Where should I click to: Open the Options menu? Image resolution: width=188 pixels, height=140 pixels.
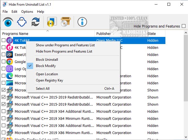coord(27,12)
